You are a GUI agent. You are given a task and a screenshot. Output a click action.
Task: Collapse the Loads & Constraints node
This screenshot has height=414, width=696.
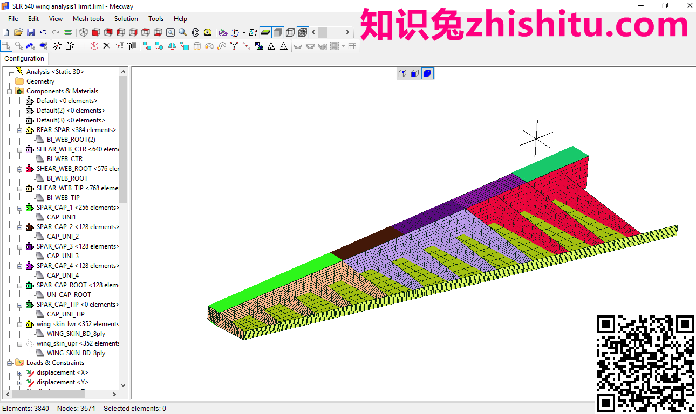click(10, 363)
